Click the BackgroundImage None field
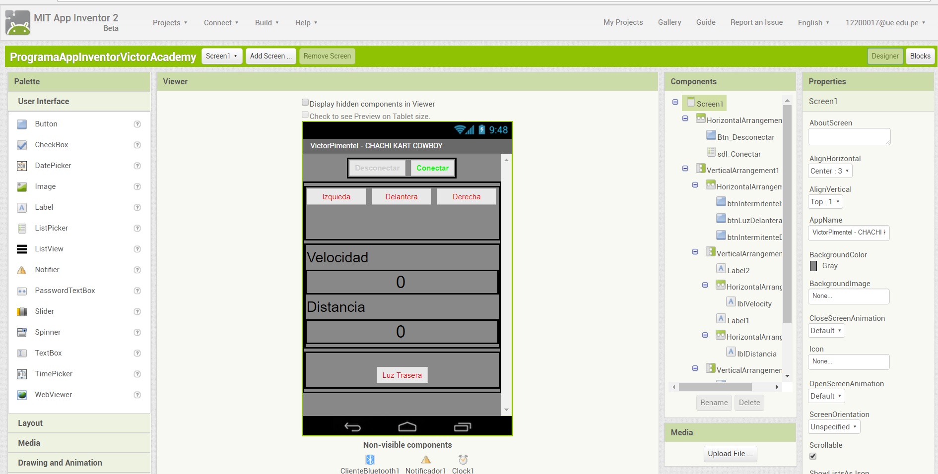The width and height of the screenshot is (938, 474). pyautogui.click(x=849, y=296)
